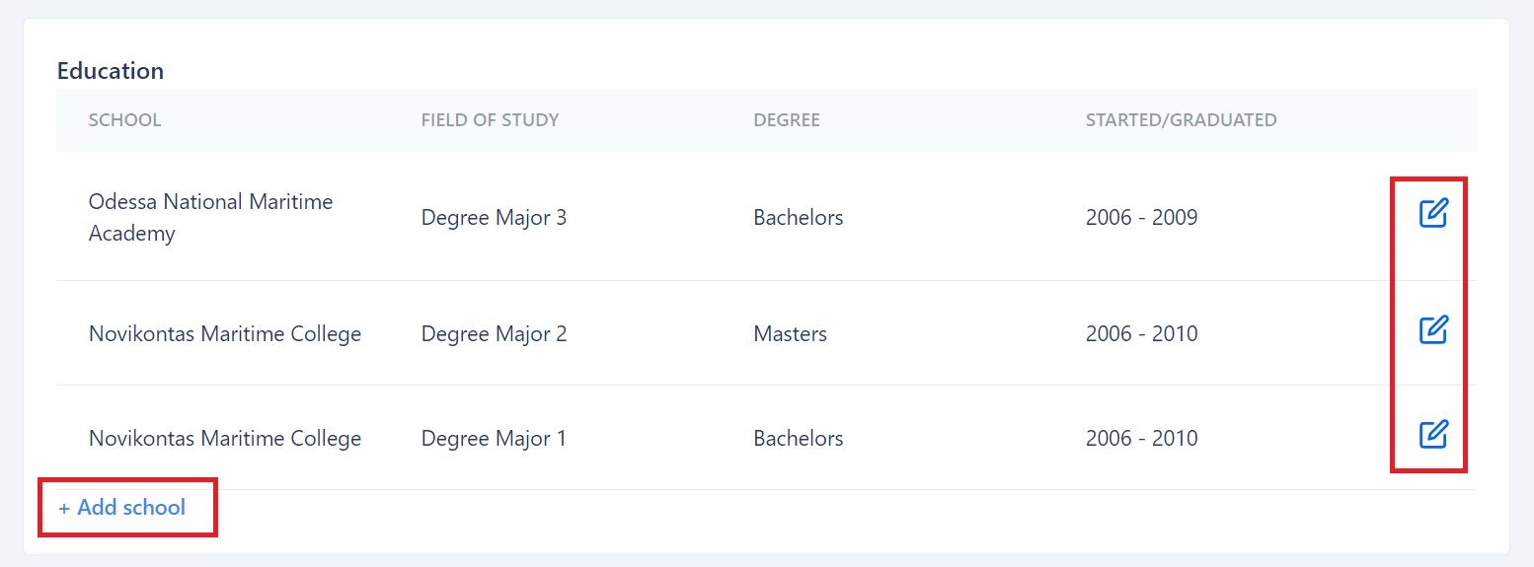Screen dimensions: 1534x567
Task: Click the + Add school link
Action: click(122, 507)
